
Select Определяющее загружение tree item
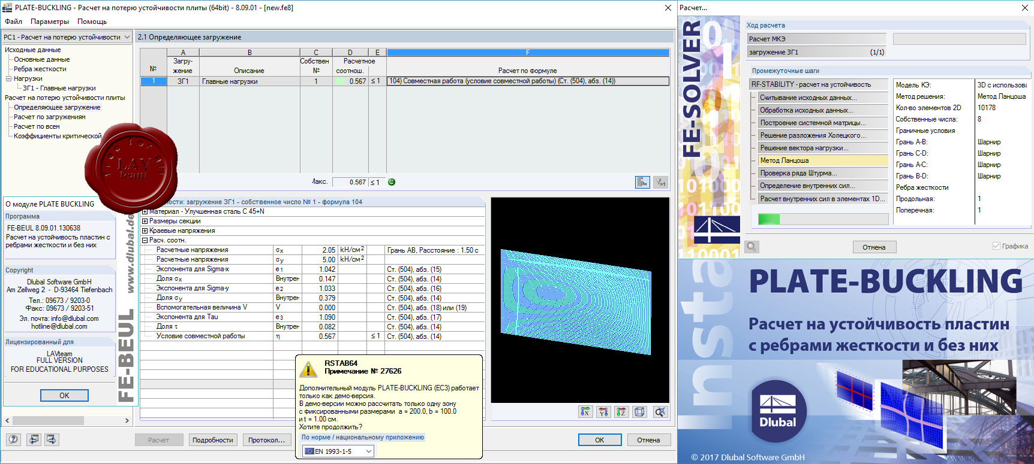click(57, 107)
